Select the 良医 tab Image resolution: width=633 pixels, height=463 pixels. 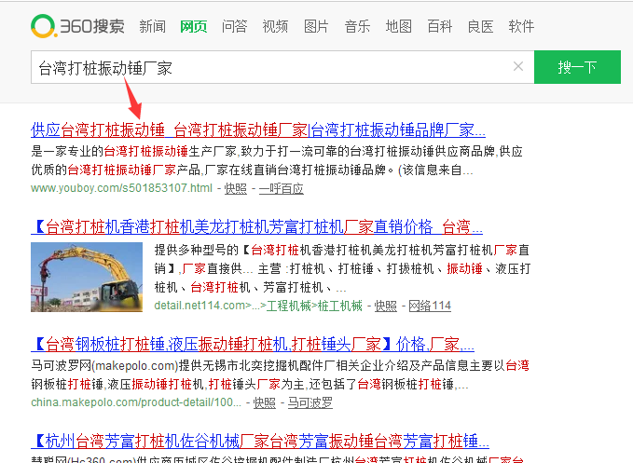[x=480, y=27]
